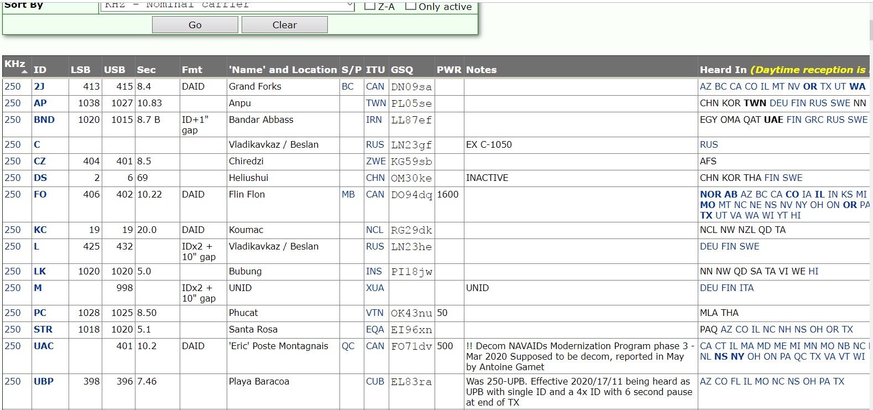Select the 'Eric' Poste Montagnais cell

[283, 356]
